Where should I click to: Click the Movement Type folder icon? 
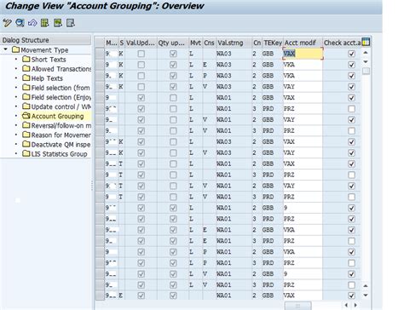click(x=16, y=49)
